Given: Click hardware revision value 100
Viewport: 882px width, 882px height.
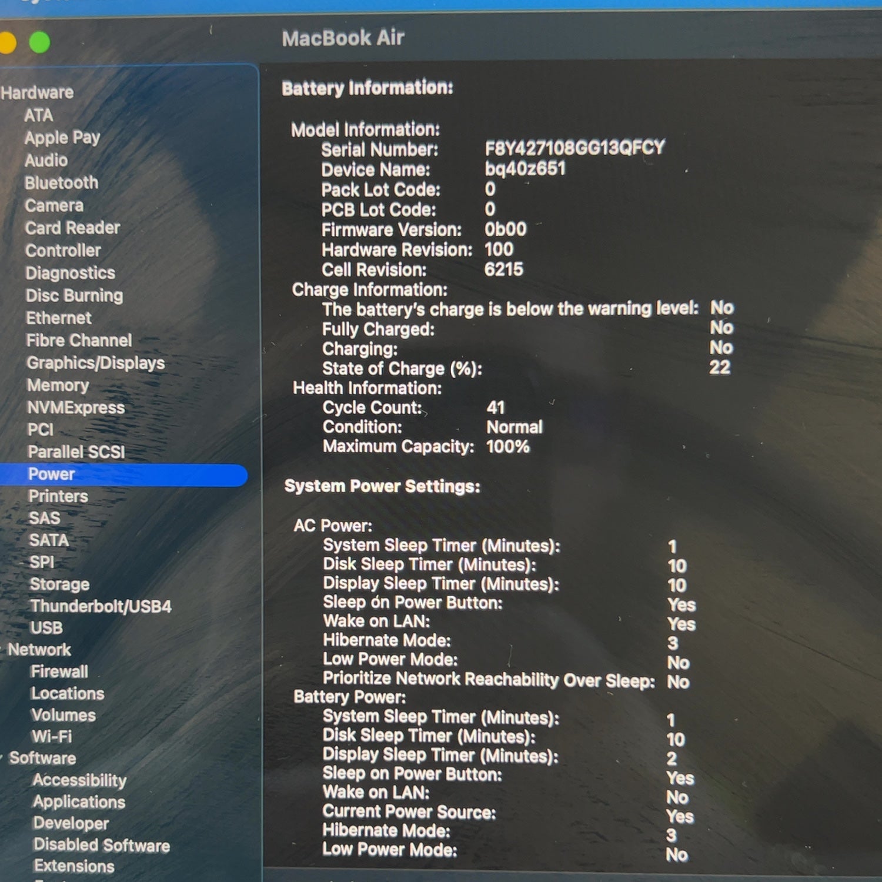Looking at the screenshot, I should [x=499, y=249].
